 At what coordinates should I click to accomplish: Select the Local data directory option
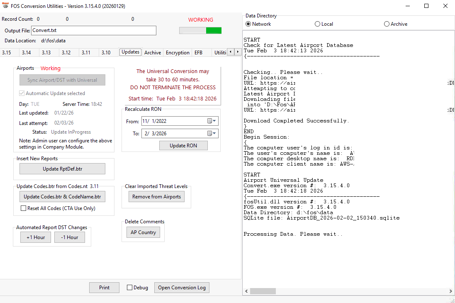point(318,24)
